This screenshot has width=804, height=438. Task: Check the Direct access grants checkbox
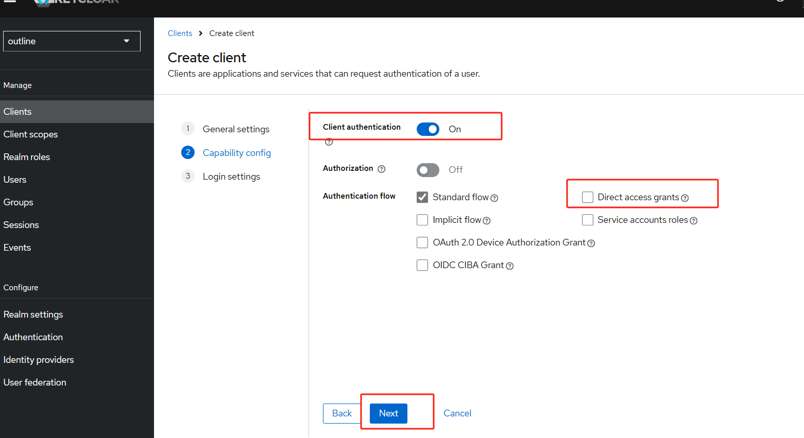588,197
